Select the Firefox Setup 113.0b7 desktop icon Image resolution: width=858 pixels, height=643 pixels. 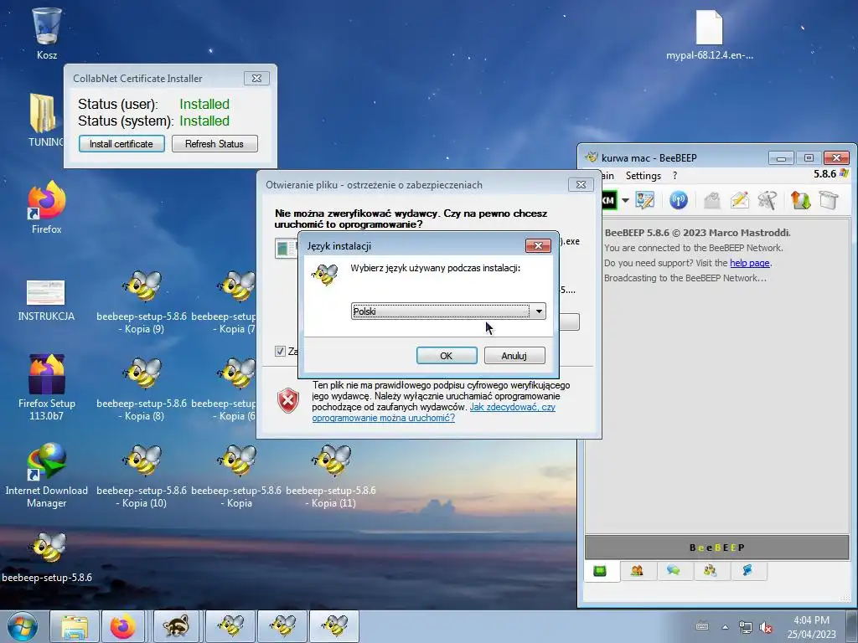pyautogui.click(x=47, y=388)
